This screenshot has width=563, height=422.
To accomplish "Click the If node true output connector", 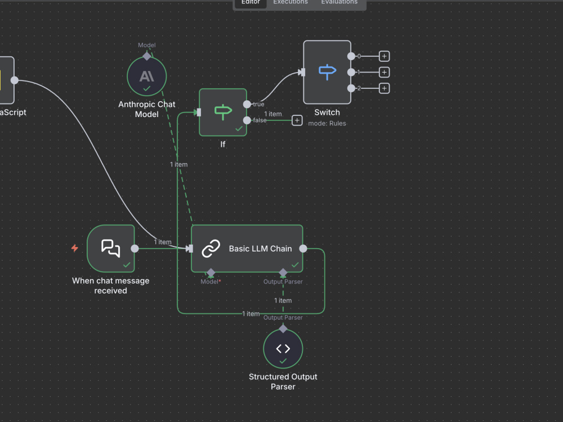I will (x=247, y=105).
